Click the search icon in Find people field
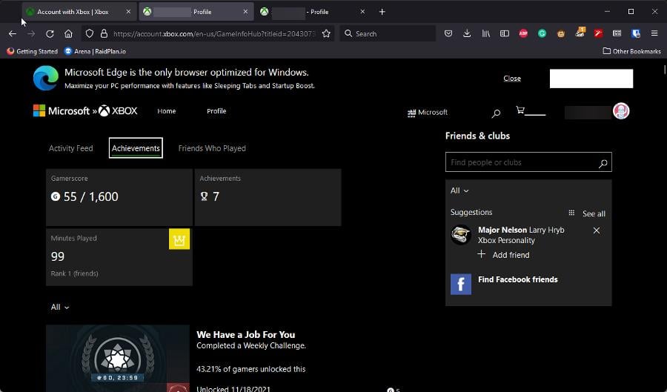The width and height of the screenshot is (667, 392). [603, 163]
